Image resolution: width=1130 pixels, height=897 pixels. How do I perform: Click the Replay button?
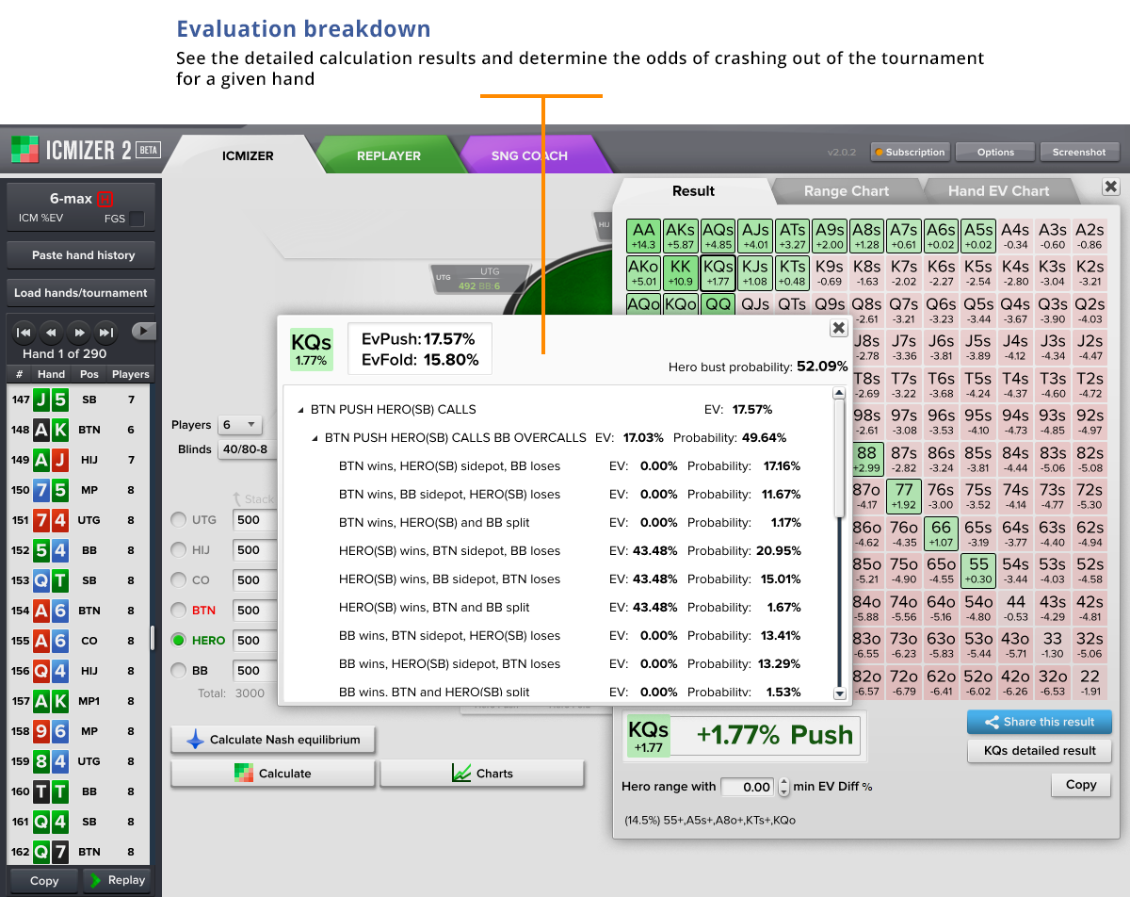[x=118, y=881]
